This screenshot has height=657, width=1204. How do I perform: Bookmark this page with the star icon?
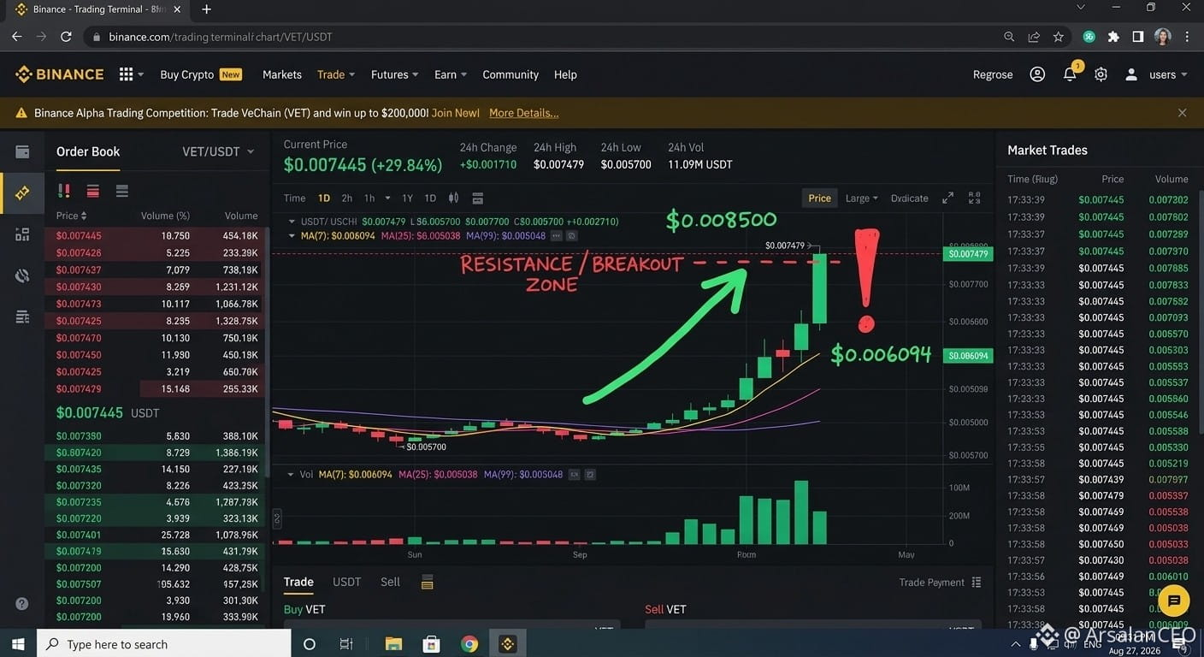[x=1059, y=37]
